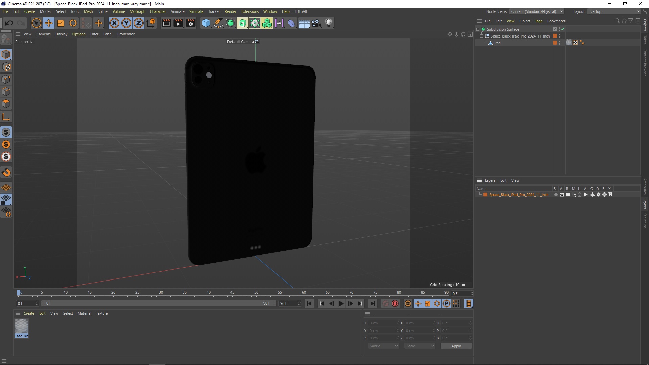The image size is (649, 365).
Task: Click the Undo arrow icon
Action: click(x=9, y=23)
